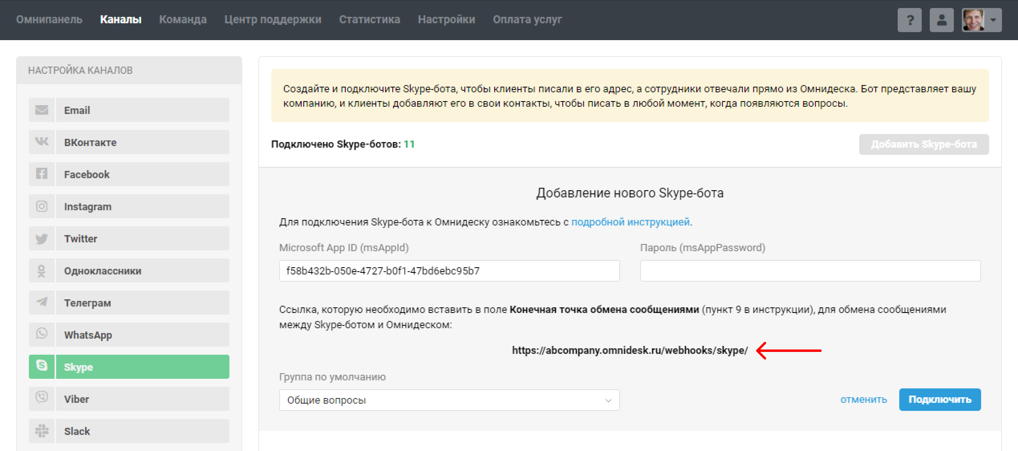Focus the Пароль msAppPassword field
The width and height of the screenshot is (1018, 451).
[x=810, y=271]
